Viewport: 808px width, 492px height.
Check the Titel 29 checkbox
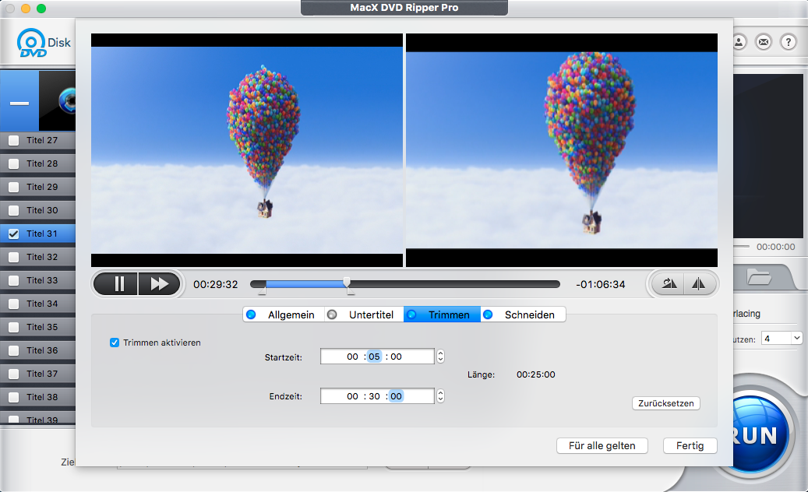pyautogui.click(x=14, y=188)
